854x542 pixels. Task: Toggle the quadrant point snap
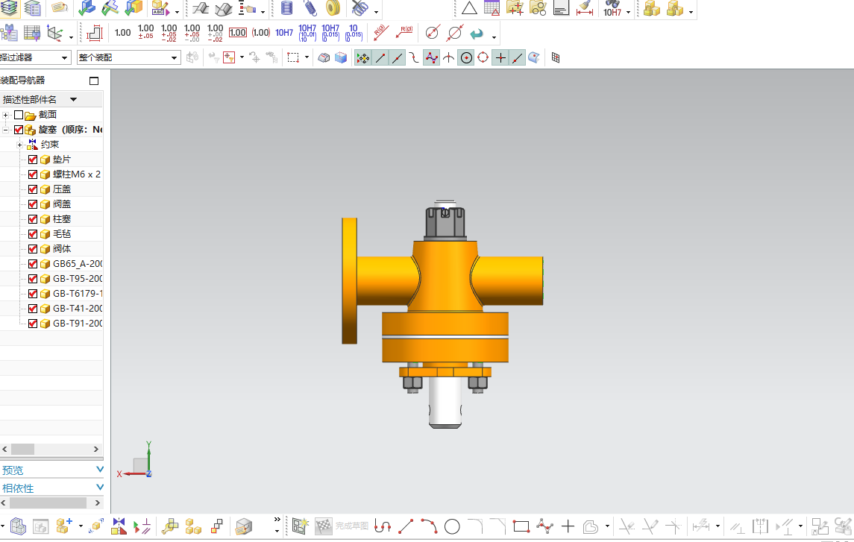483,57
